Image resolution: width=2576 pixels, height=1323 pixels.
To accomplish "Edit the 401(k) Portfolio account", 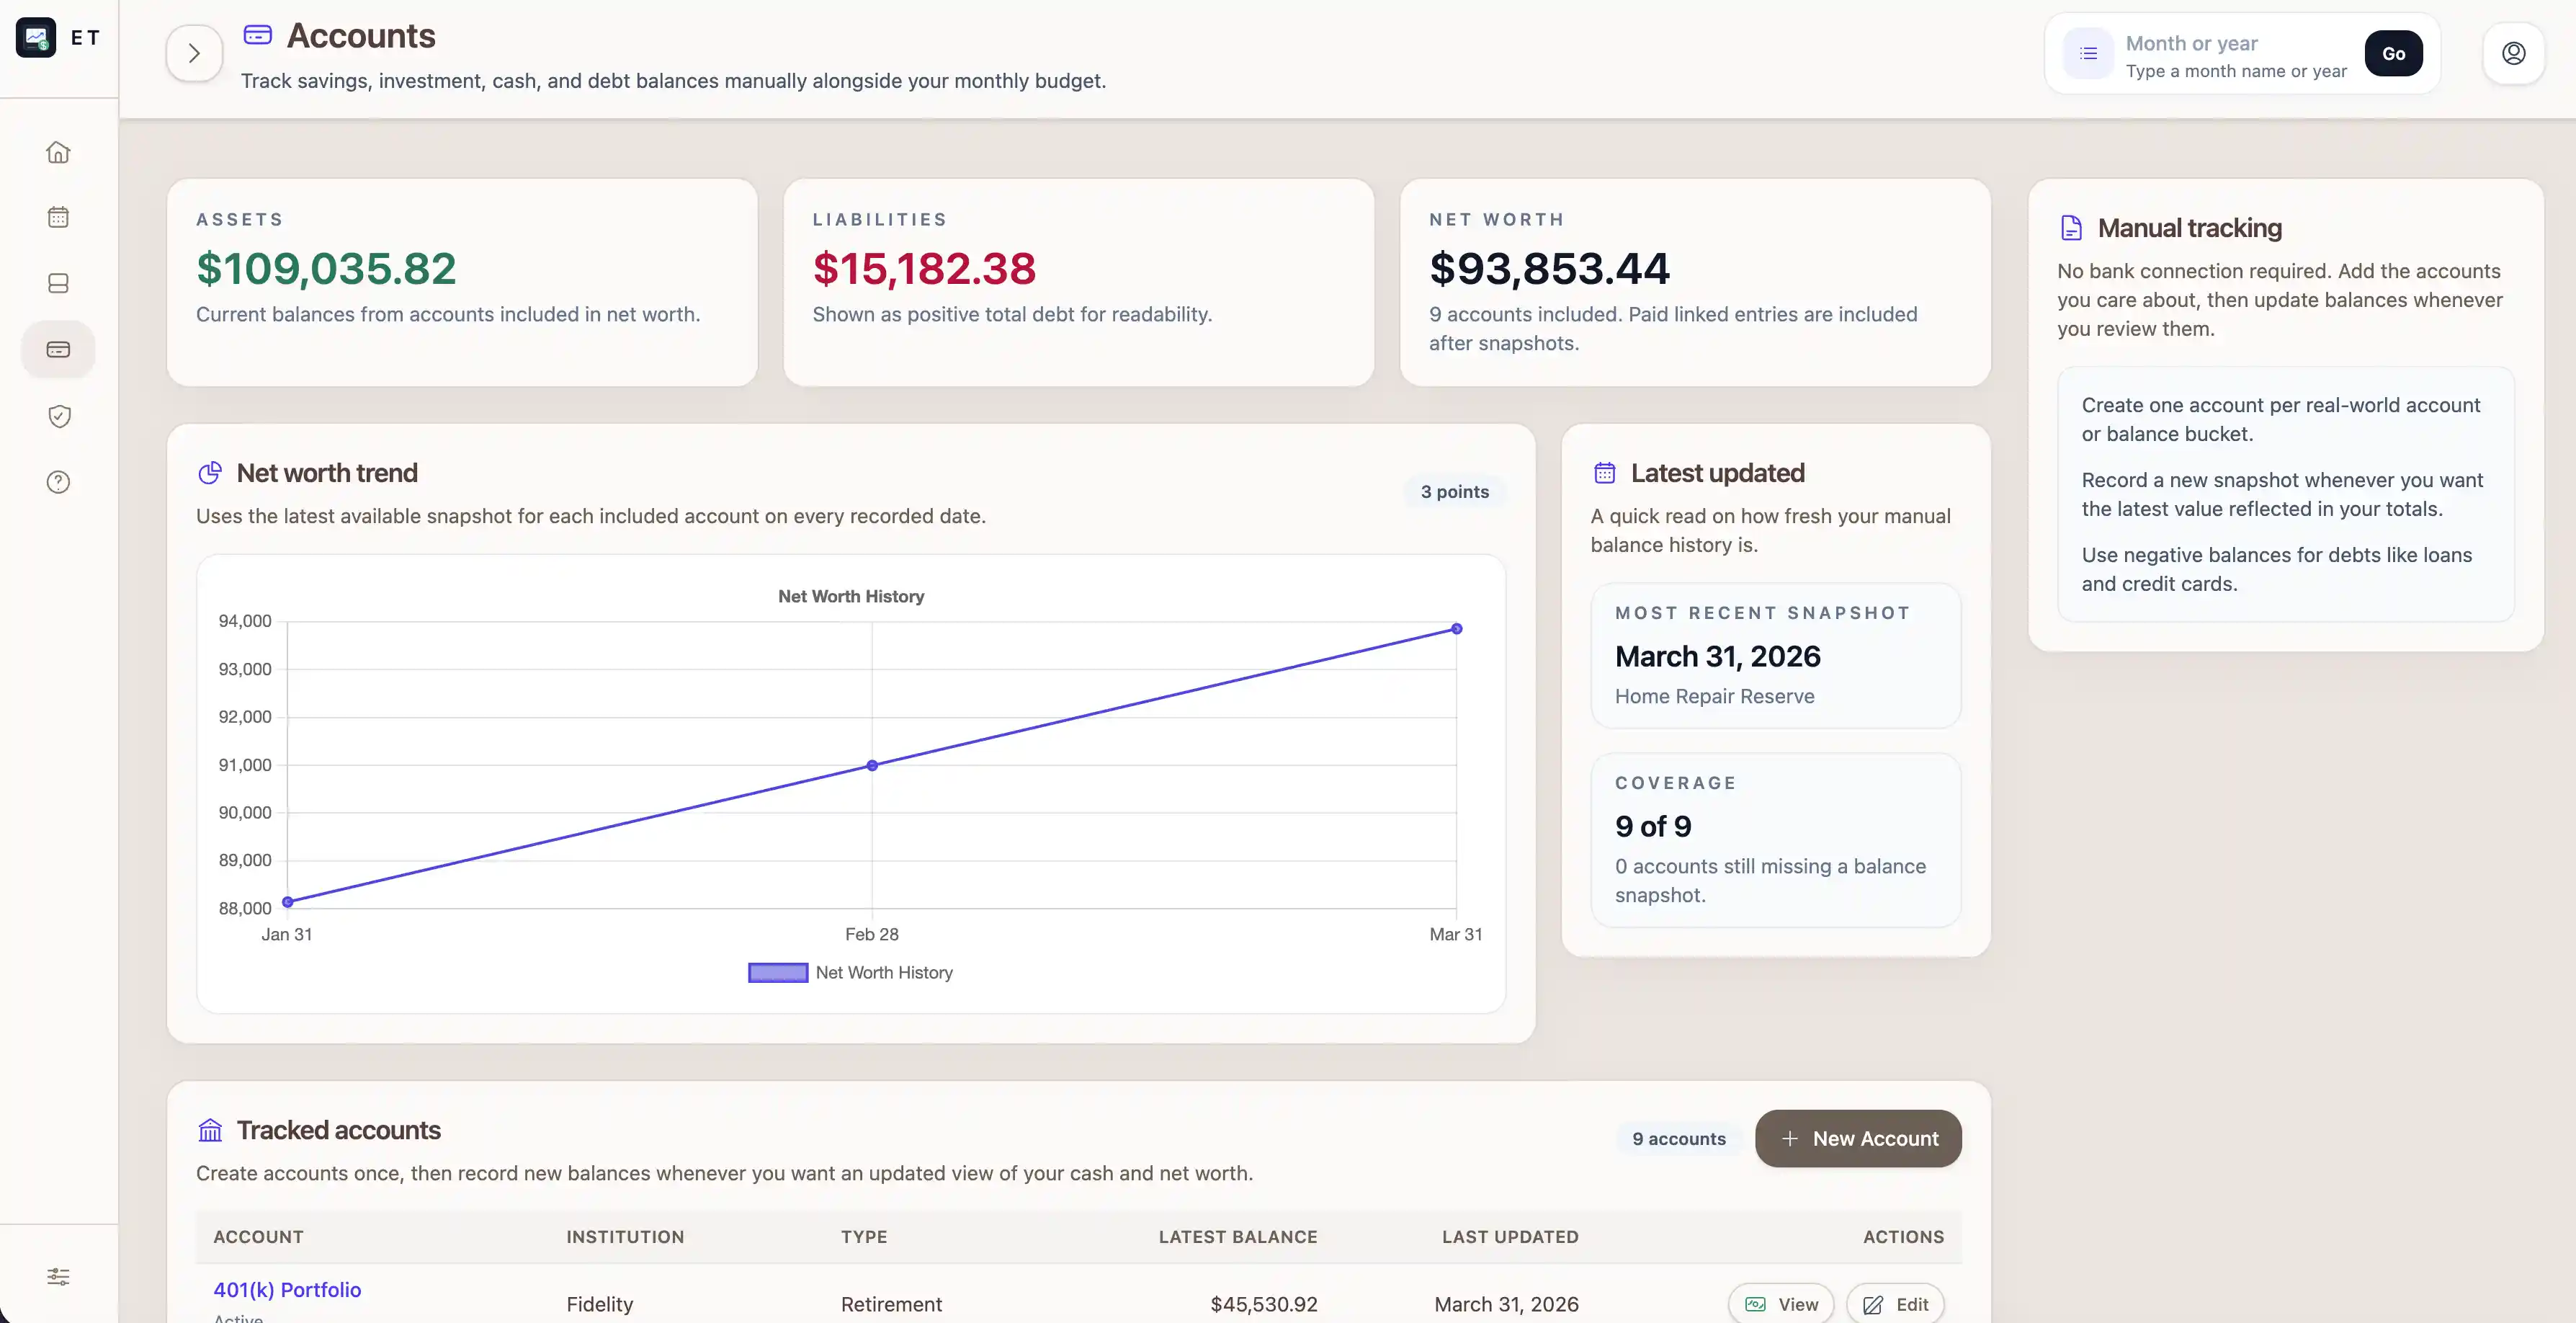I will click(x=1895, y=1304).
